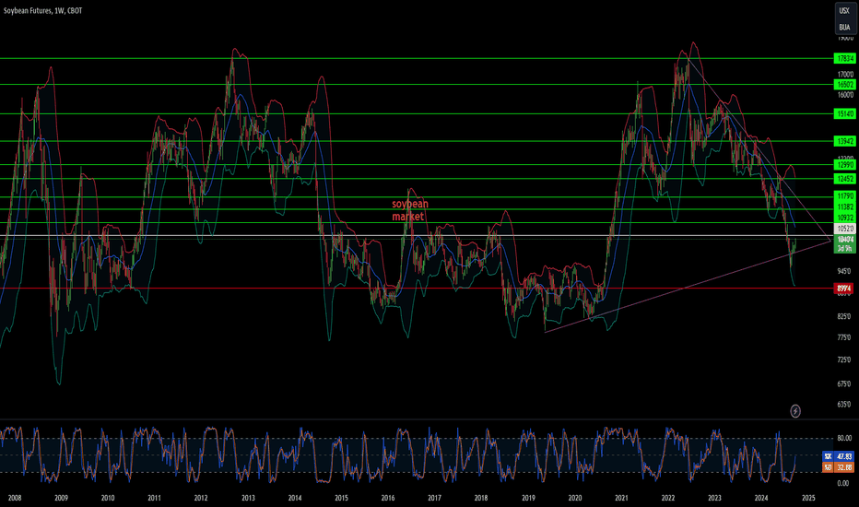Click the white 1052'0 price label
This screenshot has width=859, height=507.
pos(844,229)
